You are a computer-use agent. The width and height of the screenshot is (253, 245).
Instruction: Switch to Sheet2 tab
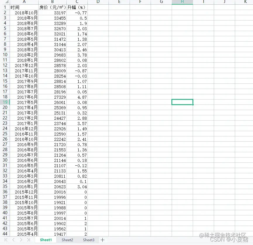[x=67, y=240]
